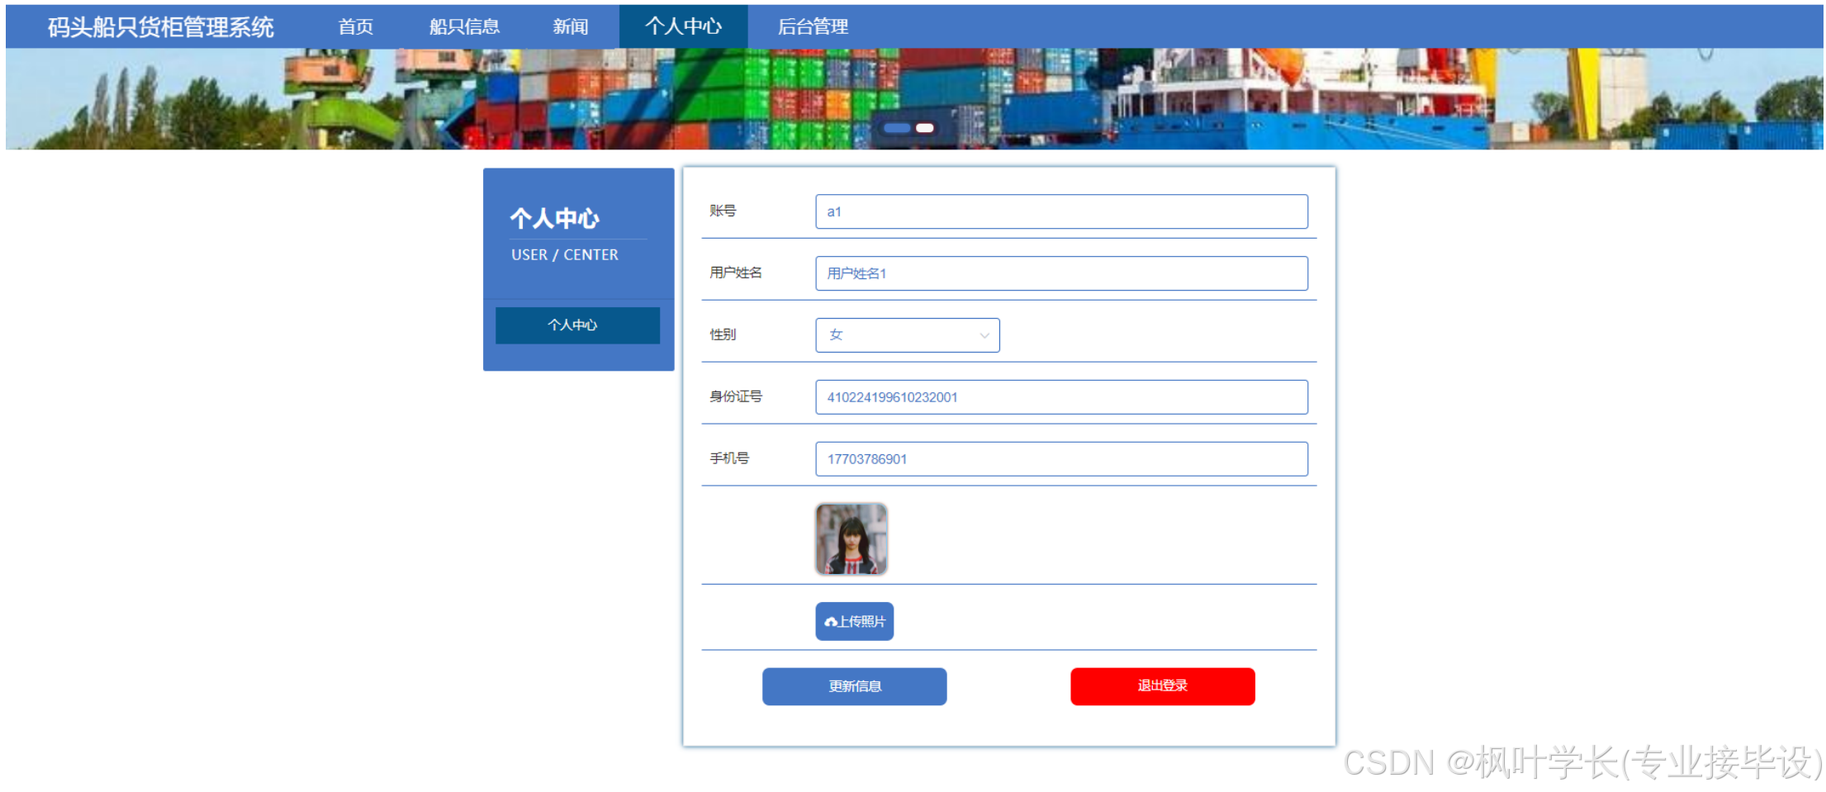
Task: Focus the 账号 input field
Action: pyautogui.click(x=1061, y=211)
